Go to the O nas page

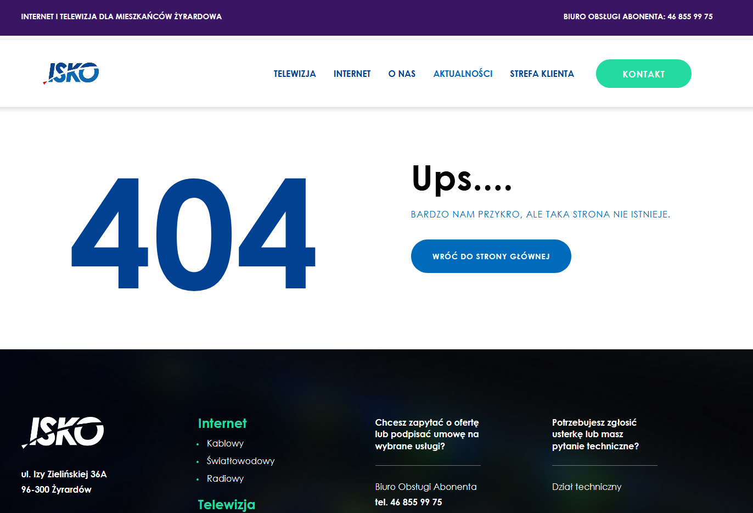(402, 74)
